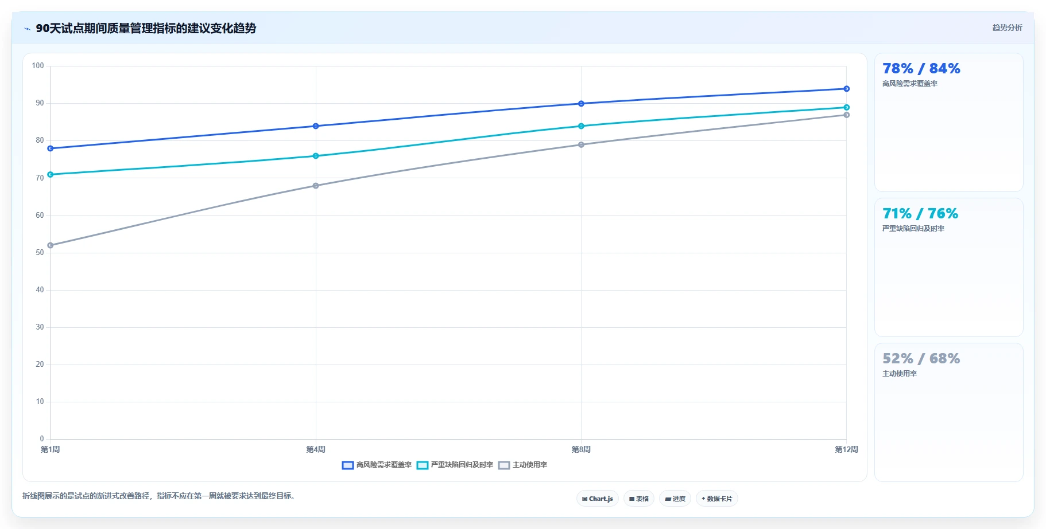Click the 100 y-axis tick label

pos(38,66)
